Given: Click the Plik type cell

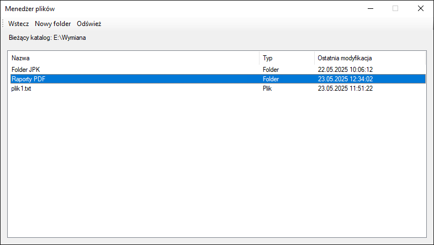Looking at the screenshot, I should point(267,88).
